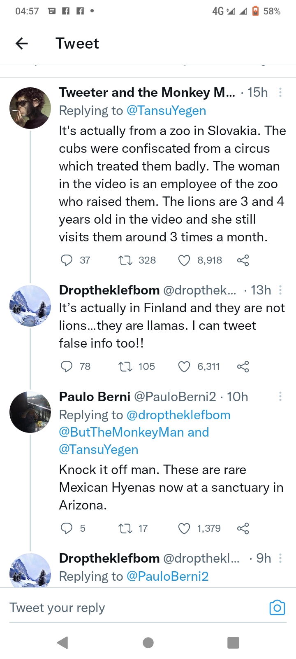Share the Mexican Hyenas tweet
This screenshot has height=659, width=296.
point(243,528)
